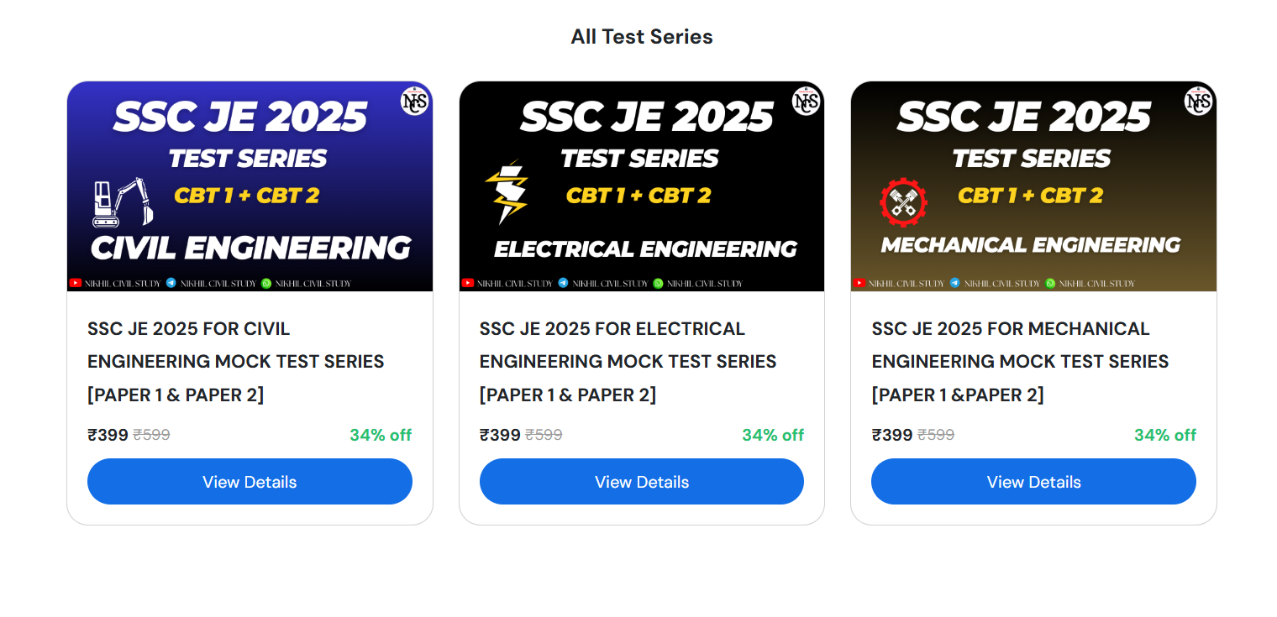Viewport: 1277px width, 617px height.
Task: Click the YouTube icon on Mechanical Engineering banner
Action: tap(859, 284)
